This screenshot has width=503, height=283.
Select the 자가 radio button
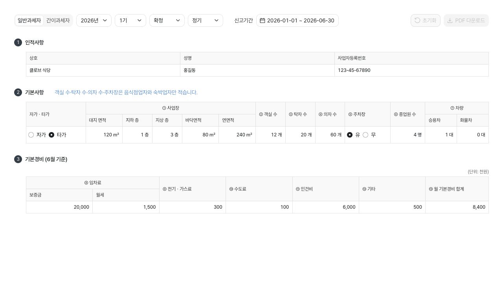[31, 135]
